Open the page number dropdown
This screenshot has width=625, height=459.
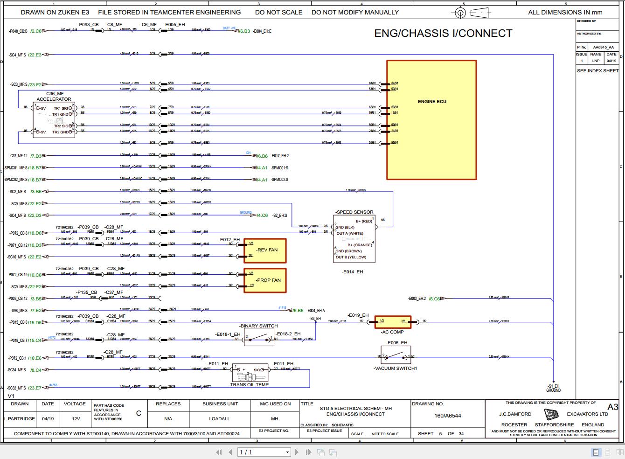click(x=288, y=452)
